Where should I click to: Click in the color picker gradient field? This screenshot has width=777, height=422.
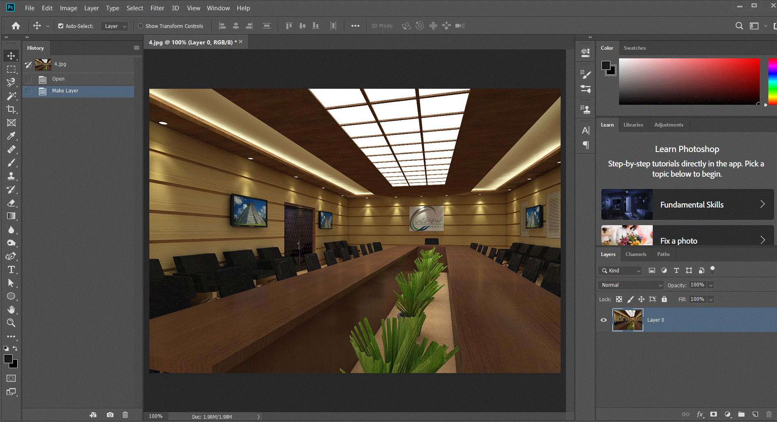click(x=689, y=81)
